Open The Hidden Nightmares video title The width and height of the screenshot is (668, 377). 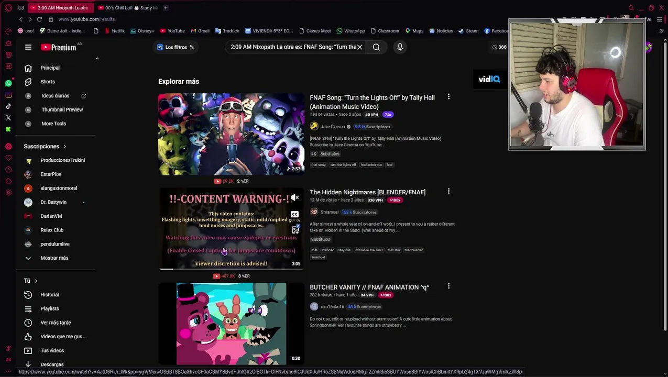click(367, 192)
